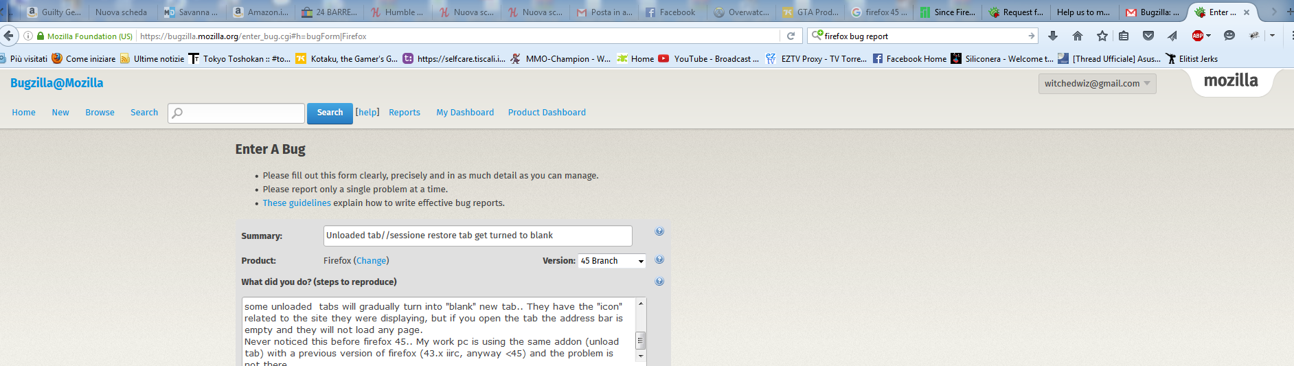Image resolution: width=1294 pixels, height=366 pixels.
Task: Open Reports link
Action: tap(405, 113)
